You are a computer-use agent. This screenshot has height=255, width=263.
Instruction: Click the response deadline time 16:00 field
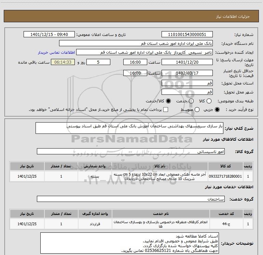pyautogui.click(x=135, y=62)
